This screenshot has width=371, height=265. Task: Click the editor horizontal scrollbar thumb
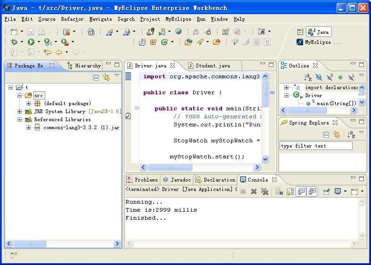coord(170,167)
